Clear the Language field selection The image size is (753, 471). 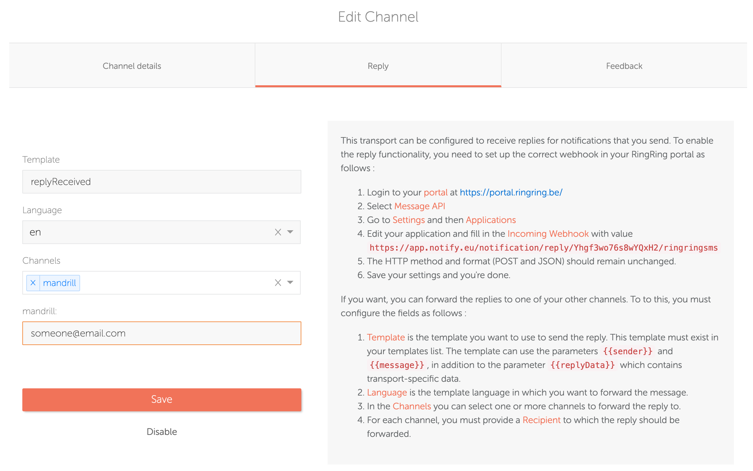278,232
